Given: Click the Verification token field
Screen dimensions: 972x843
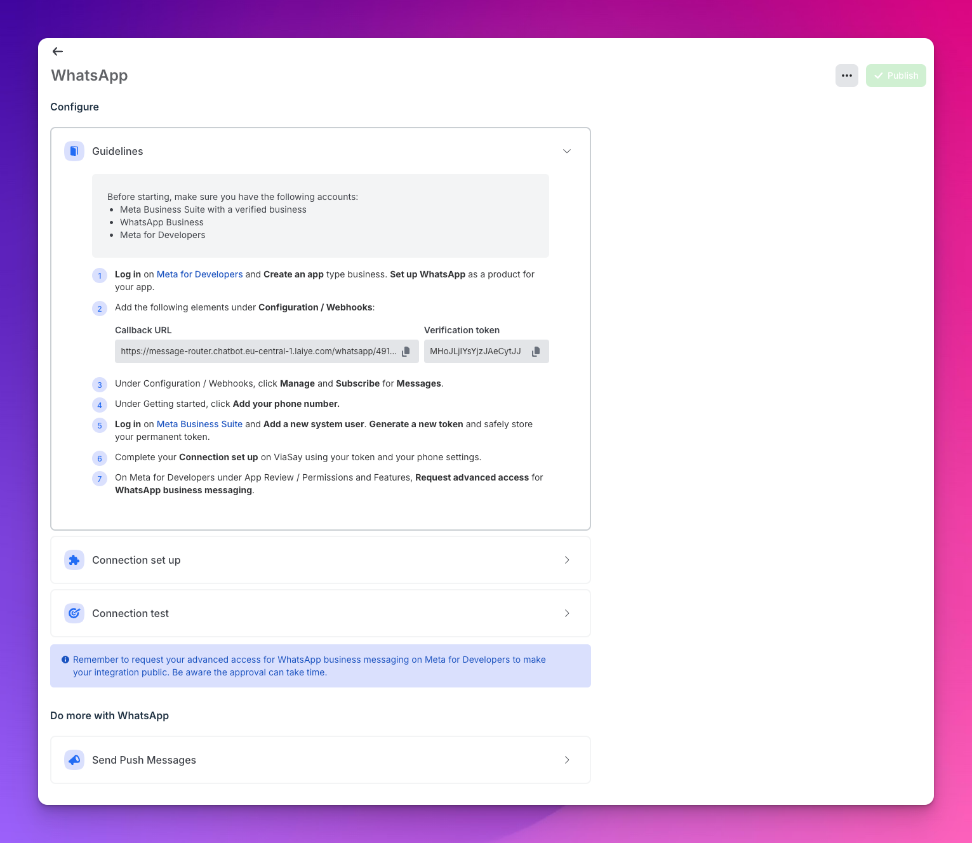Looking at the screenshot, I should click(486, 351).
